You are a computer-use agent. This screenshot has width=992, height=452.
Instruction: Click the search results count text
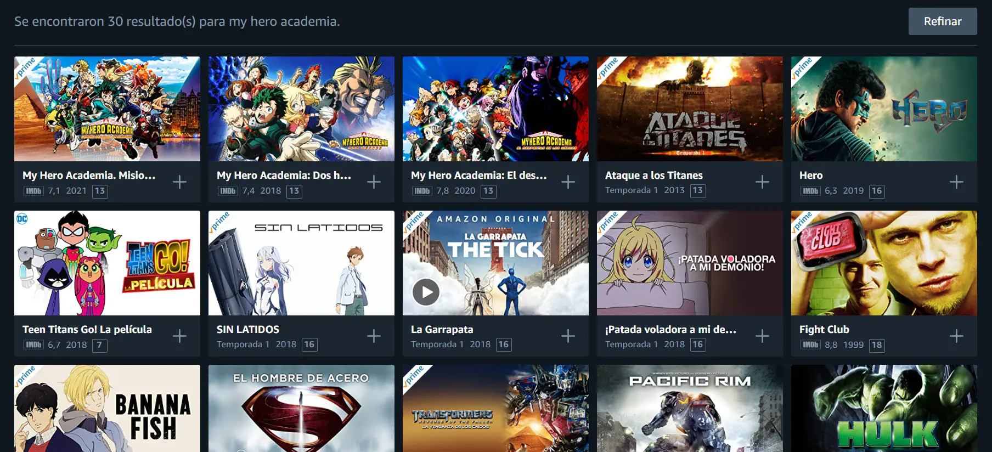point(177,21)
